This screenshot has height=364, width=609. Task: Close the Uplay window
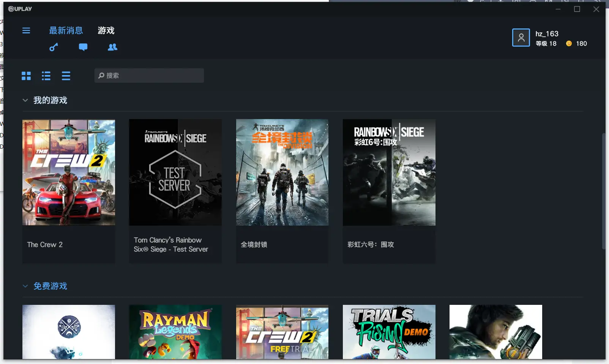596,9
